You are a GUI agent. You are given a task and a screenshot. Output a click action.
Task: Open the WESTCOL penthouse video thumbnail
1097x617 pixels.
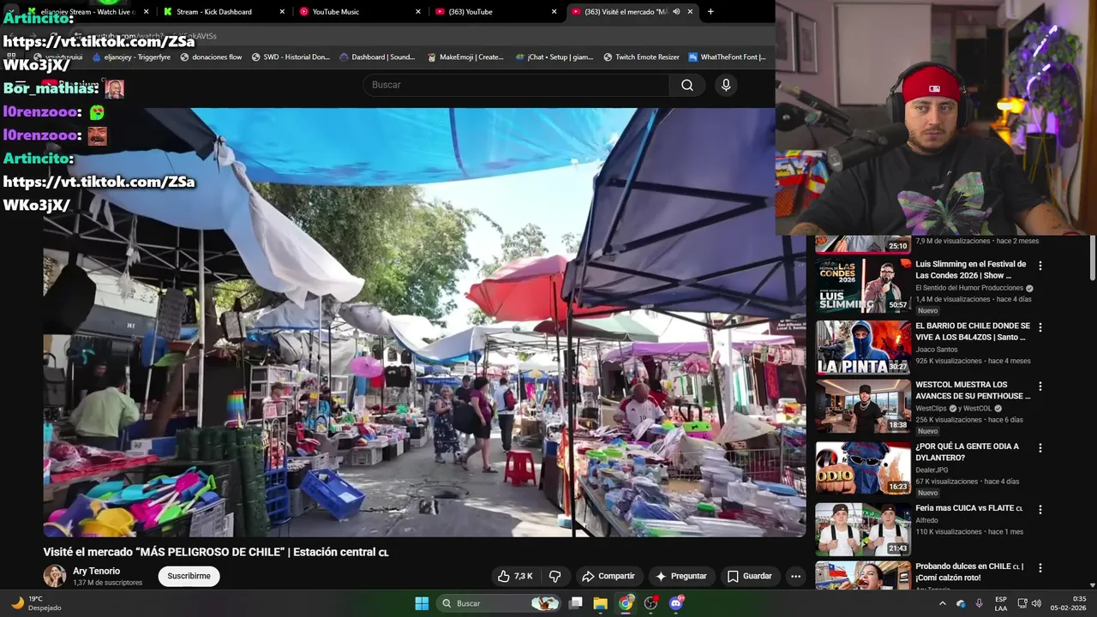click(863, 406)
